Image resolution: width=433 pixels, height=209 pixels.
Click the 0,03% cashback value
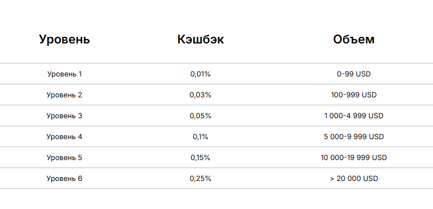point(200,95)
